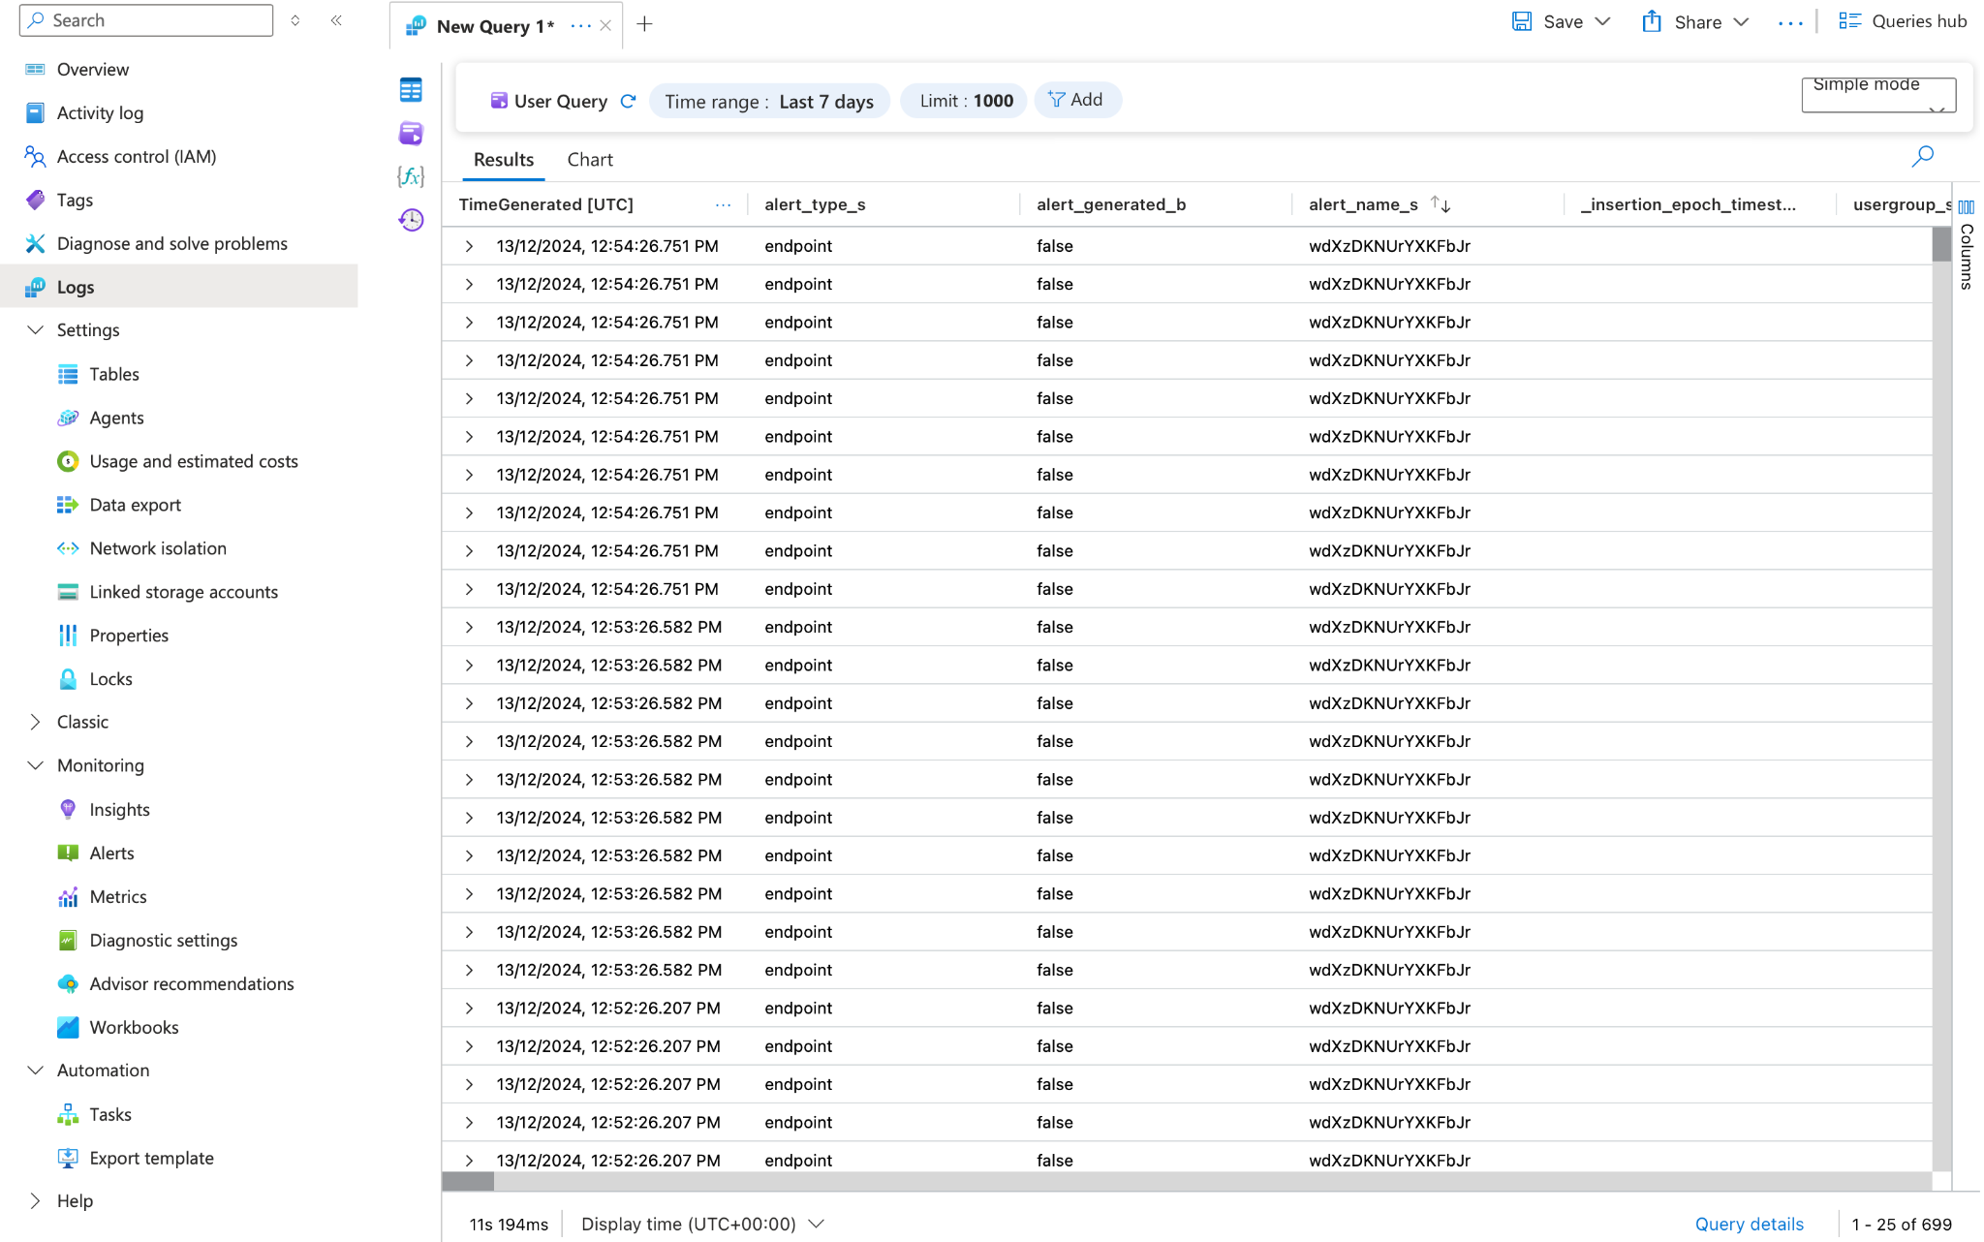The width and height of the screenshot is (1984, 1242).
Task: Click the Usage and estimated costs icon
Action: (x=68, y=461)
